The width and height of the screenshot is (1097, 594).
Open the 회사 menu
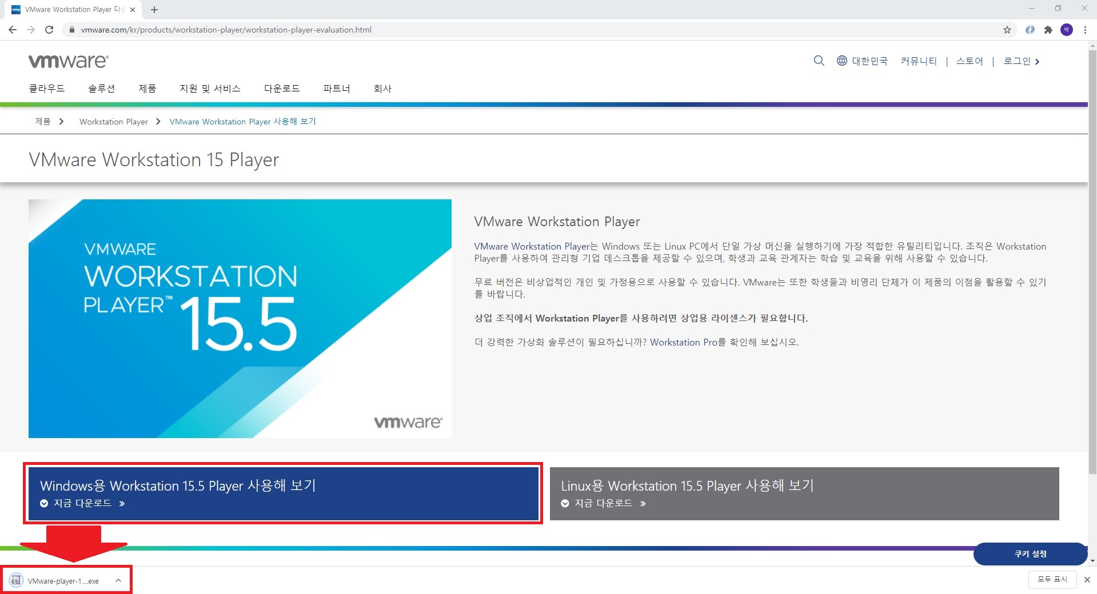[x=382, y=89]
